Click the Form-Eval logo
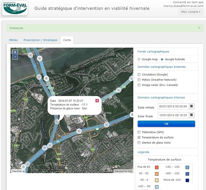 (15, 8)
